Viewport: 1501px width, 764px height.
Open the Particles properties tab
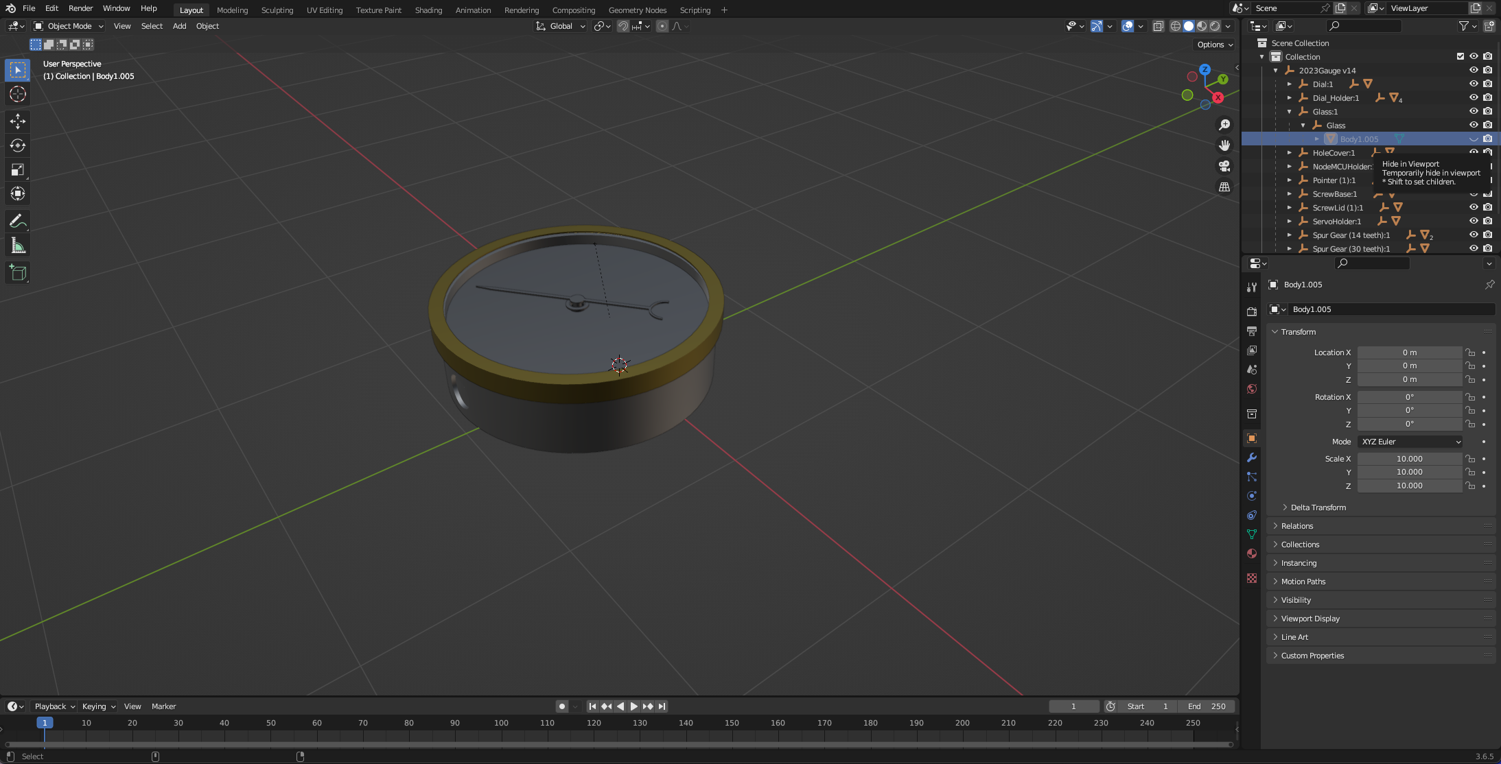pos(1252,477)
